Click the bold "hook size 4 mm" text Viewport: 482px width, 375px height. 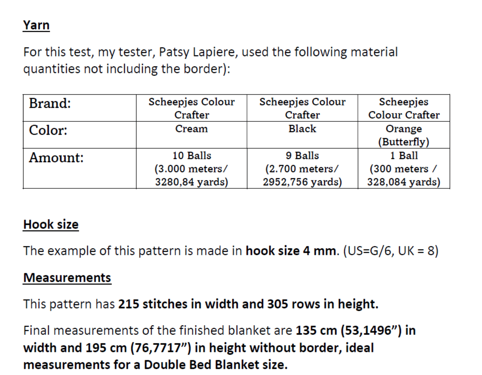pyautogui.click(x=290, y=251)
